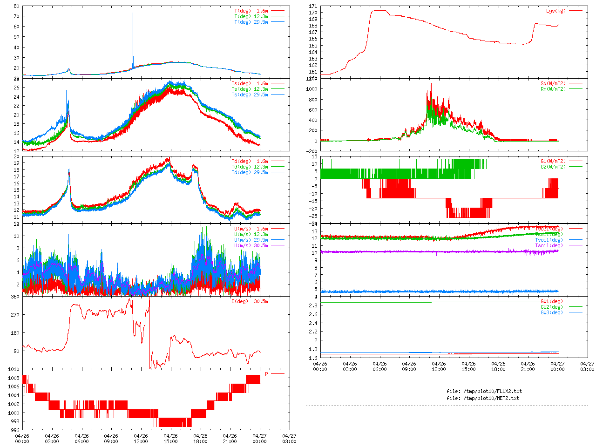Viewport: 596px width, 447px height.
Task: Click the red T(deg) 1.6m legend label
Action: 251,11
